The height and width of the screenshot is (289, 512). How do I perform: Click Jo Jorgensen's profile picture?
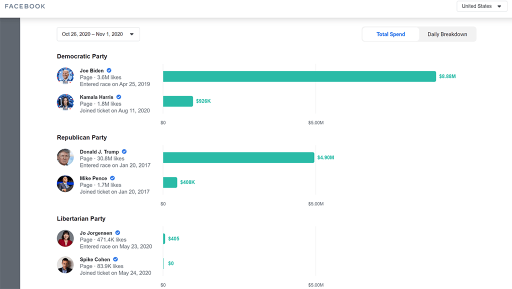point(65,238)
